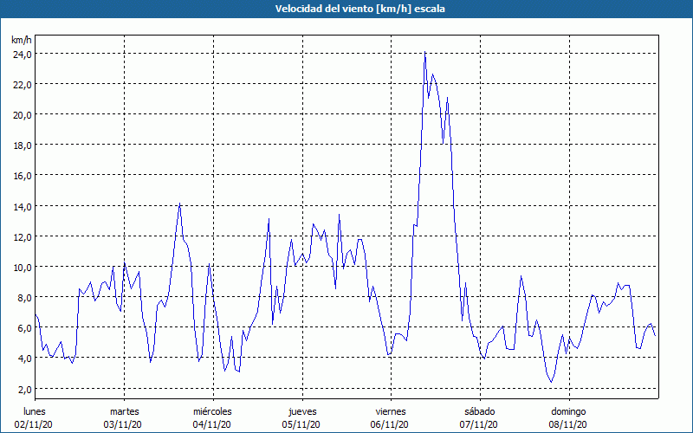693x433 pixels.
Task: Click the date 04/11/20
Action: [211, 424]
